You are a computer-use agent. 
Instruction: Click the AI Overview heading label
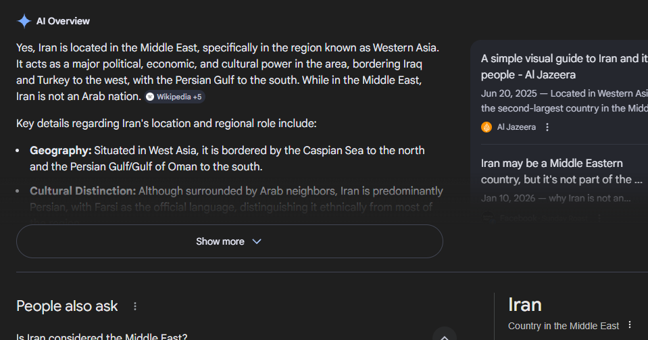point(63,21)
